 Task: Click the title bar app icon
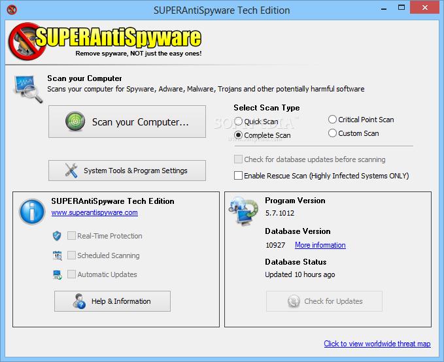point(12,10)
